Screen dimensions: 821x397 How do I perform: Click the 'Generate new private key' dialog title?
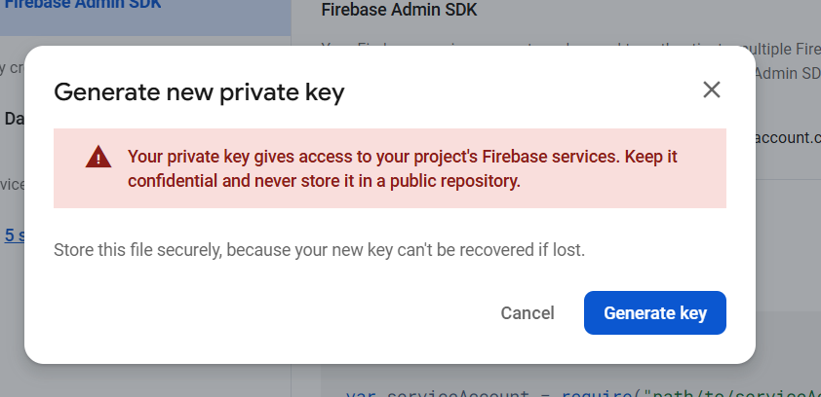[x=199, y=92]
